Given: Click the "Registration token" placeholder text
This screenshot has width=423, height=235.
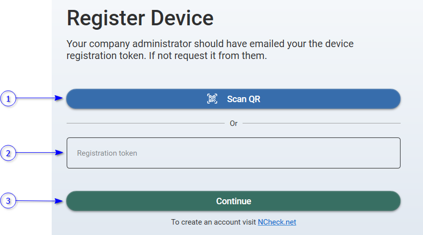Looking at the screenshot, I should click(x=107, y=153).
